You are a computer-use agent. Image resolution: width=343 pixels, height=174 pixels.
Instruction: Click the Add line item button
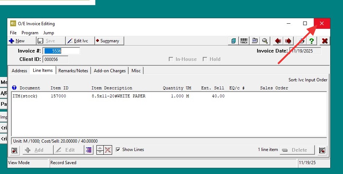click(38, 150)
